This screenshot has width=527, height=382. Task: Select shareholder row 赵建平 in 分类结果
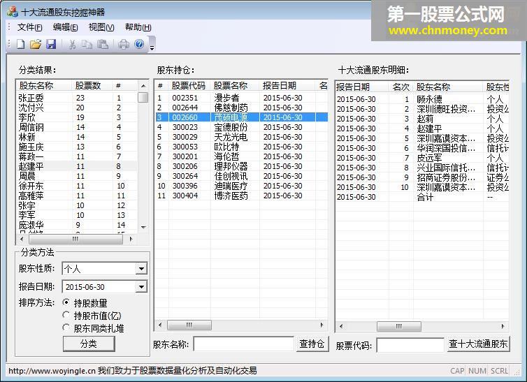point(77,166)
